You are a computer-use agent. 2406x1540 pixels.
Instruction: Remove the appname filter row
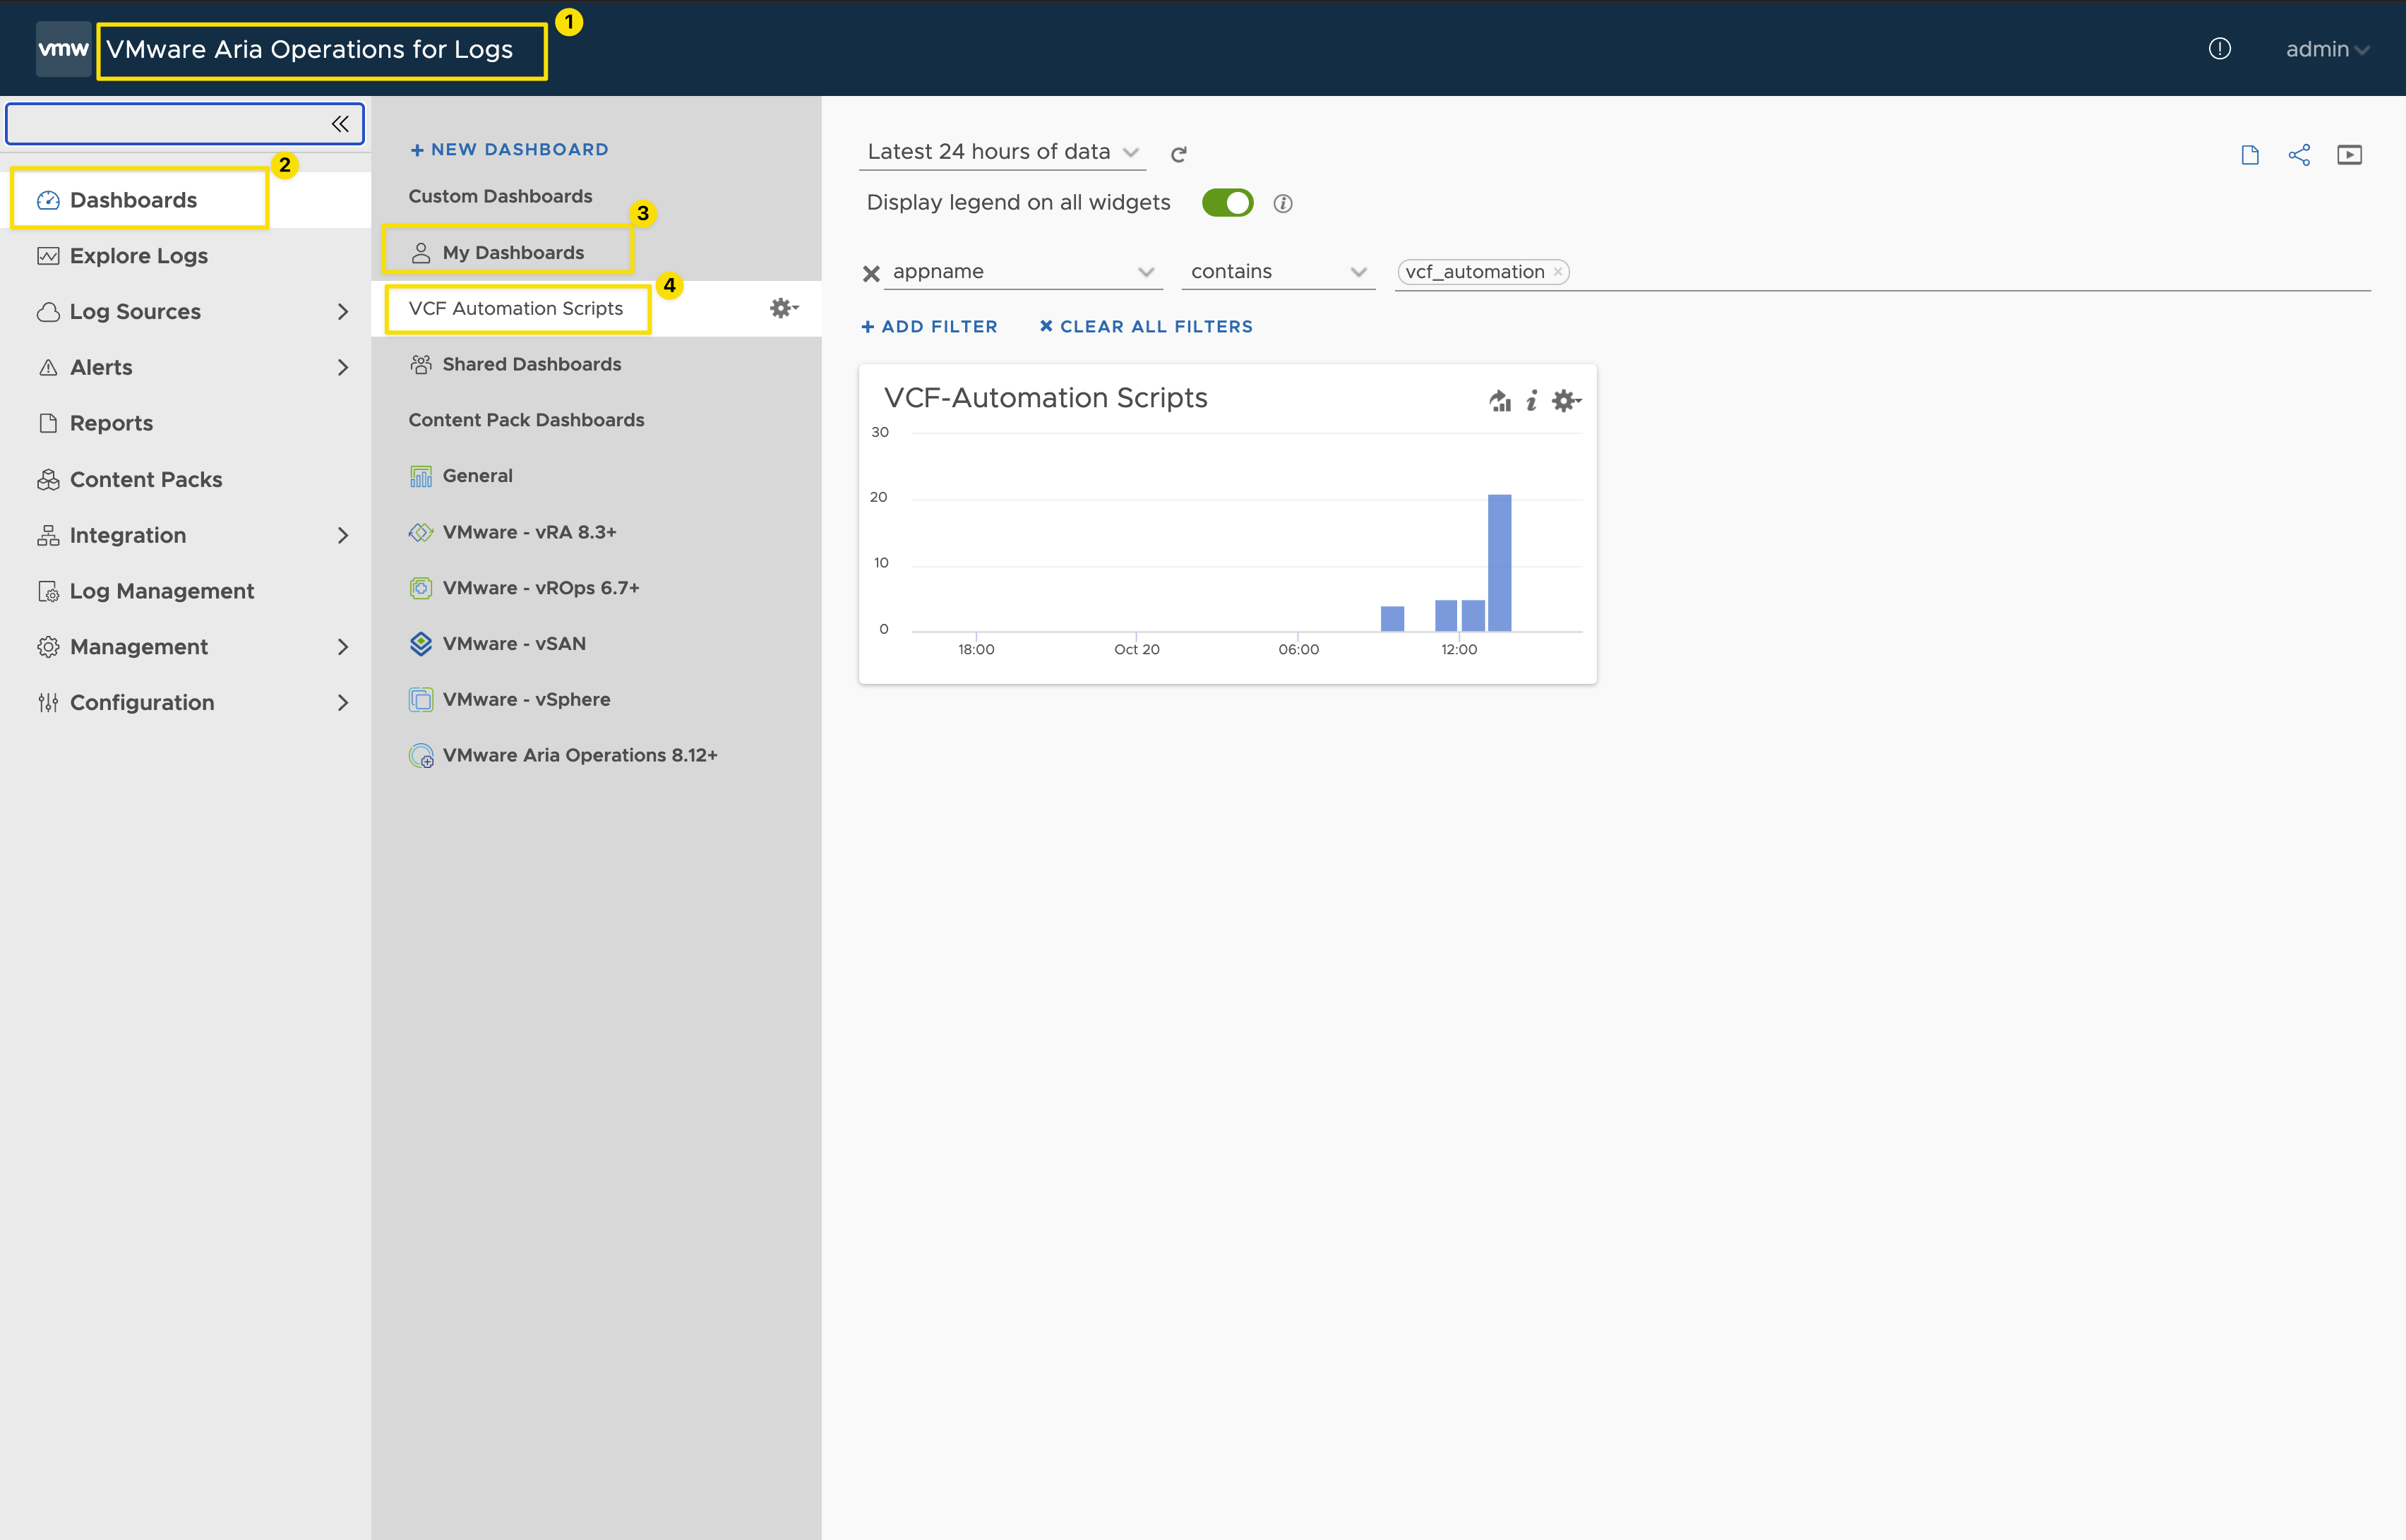click(x=871, y=273)
